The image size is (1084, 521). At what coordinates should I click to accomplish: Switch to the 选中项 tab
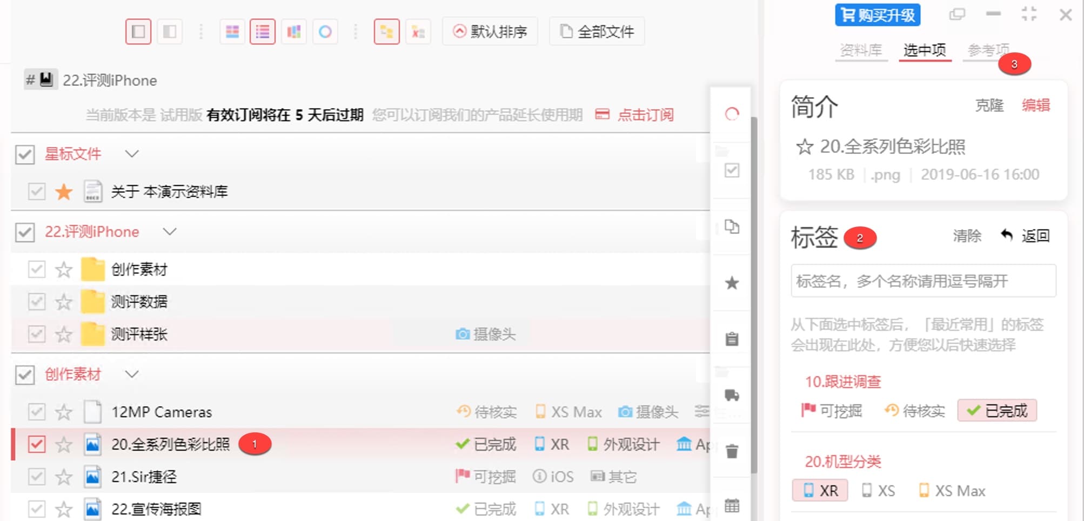[925, 50]
